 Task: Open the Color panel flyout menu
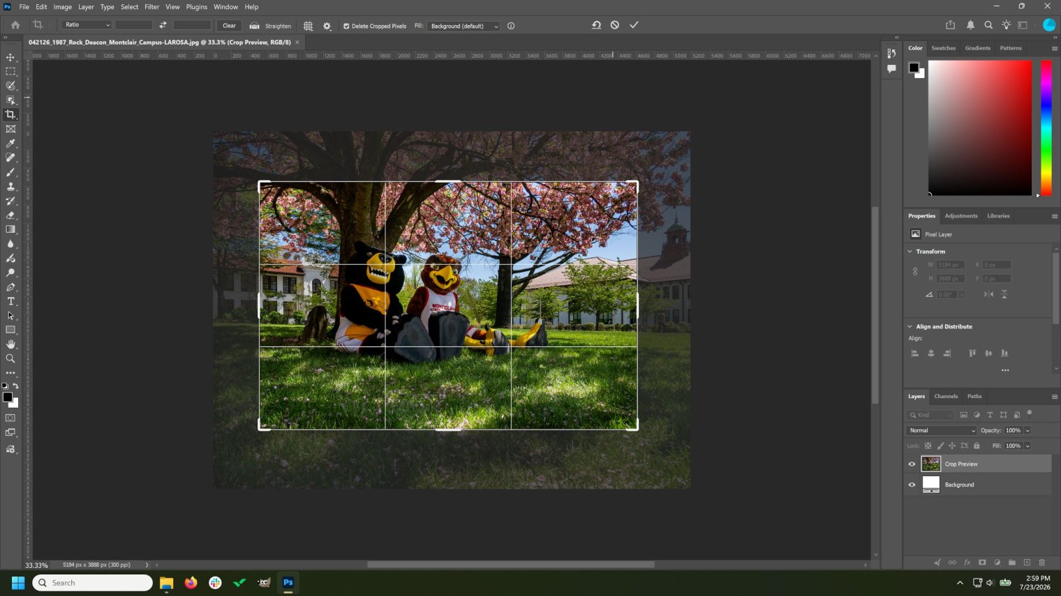click(x=1054, y=48)
